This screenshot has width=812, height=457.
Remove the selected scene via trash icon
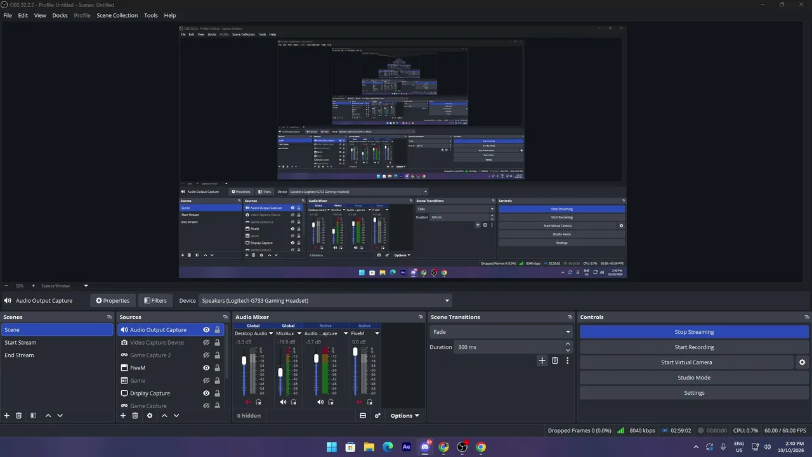tap(19, 416)
